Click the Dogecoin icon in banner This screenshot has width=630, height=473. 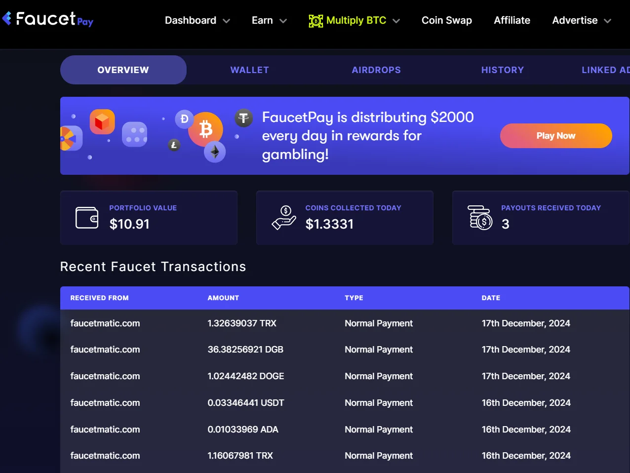(x=184, y=119)
